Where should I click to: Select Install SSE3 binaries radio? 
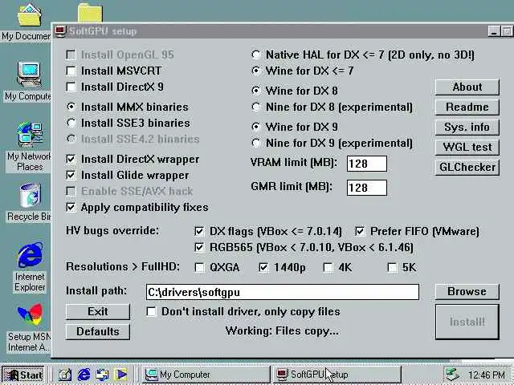pyautogui.click(x=71, y=123)
